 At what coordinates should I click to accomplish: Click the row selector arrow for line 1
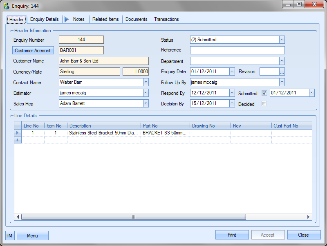click(x=17, y=133)
